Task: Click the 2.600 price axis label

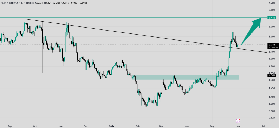Action: [272, 36]
